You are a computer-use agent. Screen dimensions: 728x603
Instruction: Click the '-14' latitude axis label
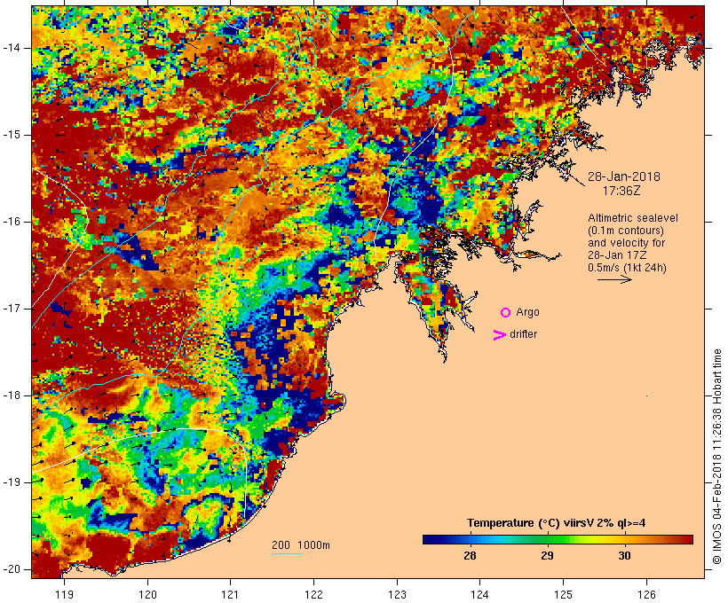click(12, 48)
